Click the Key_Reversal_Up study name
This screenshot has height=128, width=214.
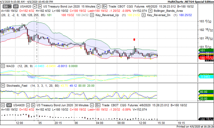coord(107,15)
